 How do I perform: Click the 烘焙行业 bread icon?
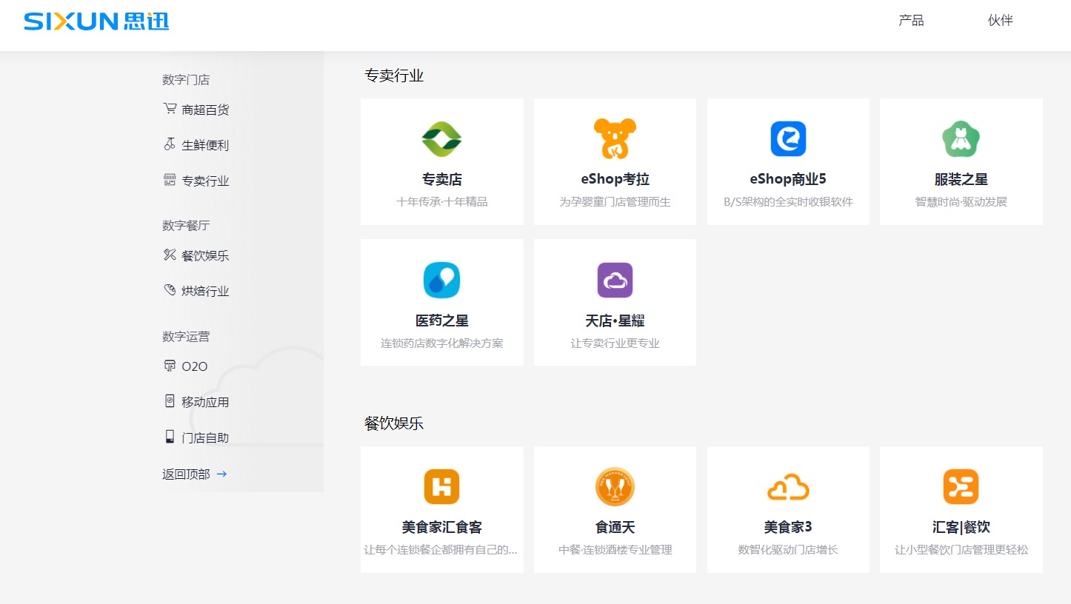170,290
